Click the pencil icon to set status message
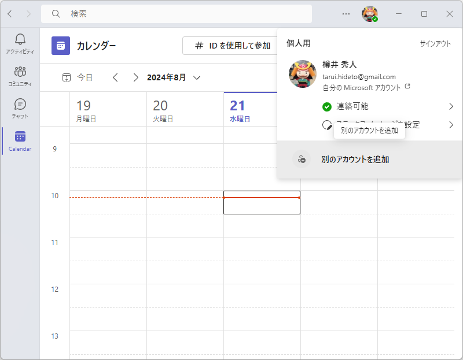This screenshot has width=463, height=360. [x=327, y=124]
